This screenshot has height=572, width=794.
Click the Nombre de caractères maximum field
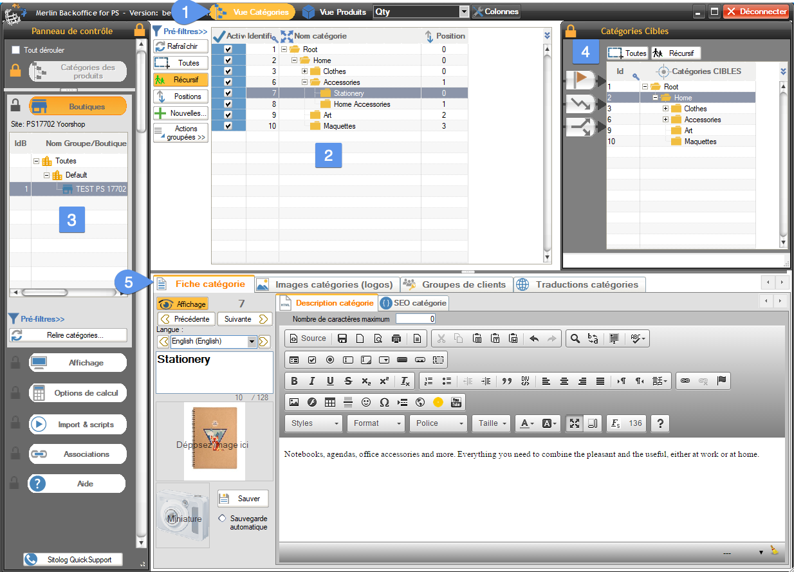click(416, 318)
